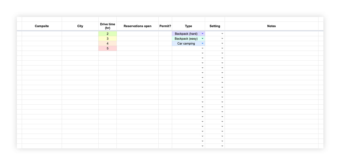
Task: Expand the Type dropdown in drive time 5 row
Action: (x=203, y=48)
